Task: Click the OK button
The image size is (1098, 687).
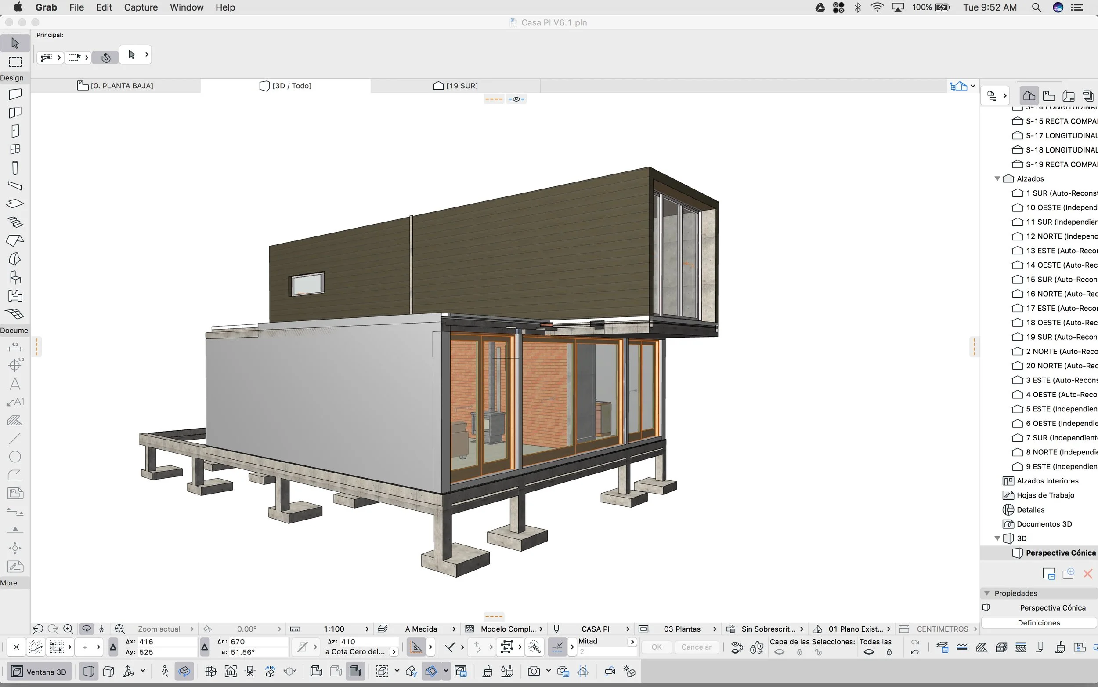Action: 656,647
